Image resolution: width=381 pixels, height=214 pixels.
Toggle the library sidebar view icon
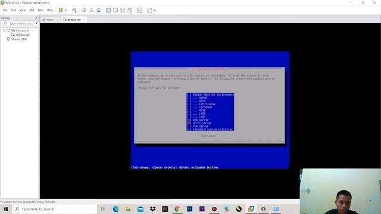pyautogui.click(x=108, y=10)
